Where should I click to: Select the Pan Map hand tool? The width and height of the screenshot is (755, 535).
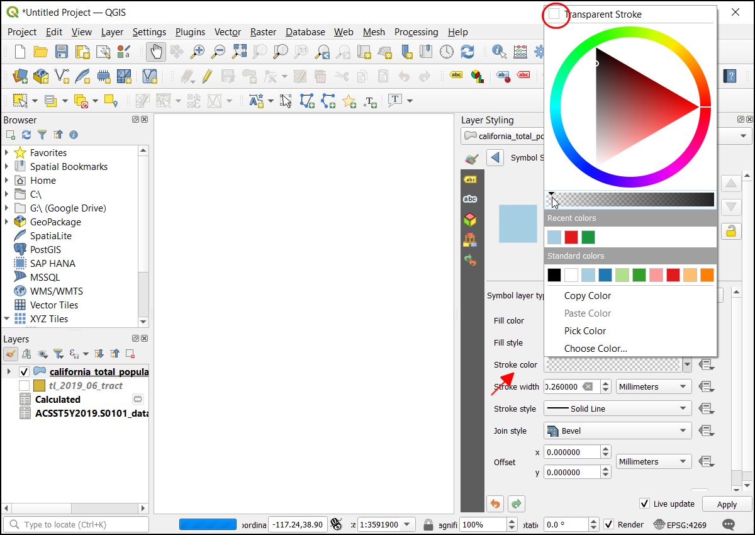pyautogui.click(x=156, y=52)
